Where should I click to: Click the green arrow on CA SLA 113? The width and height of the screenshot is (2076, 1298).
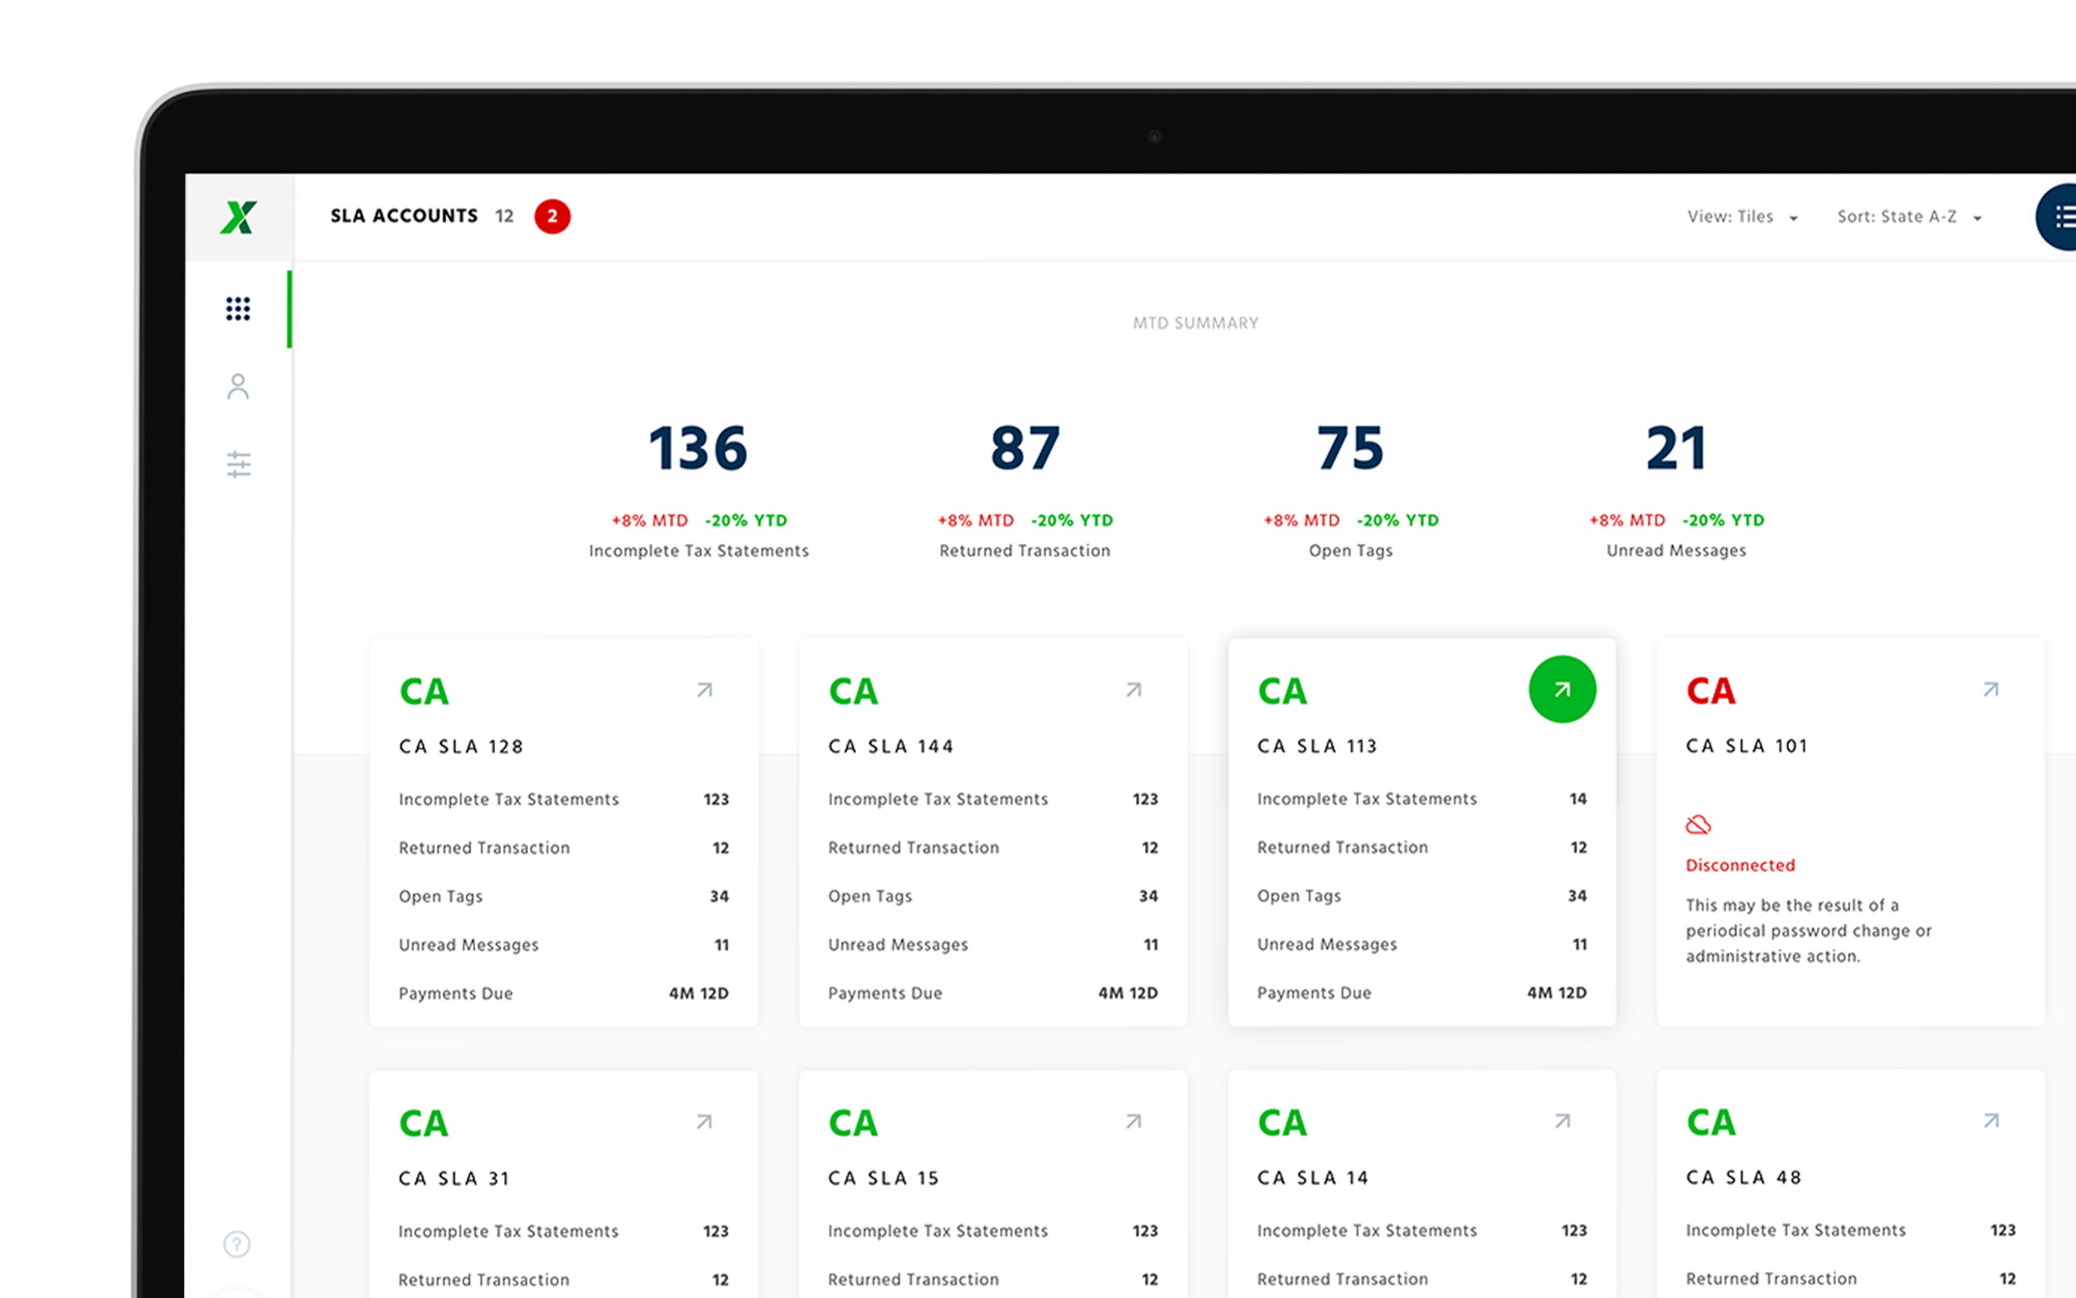1562,689
